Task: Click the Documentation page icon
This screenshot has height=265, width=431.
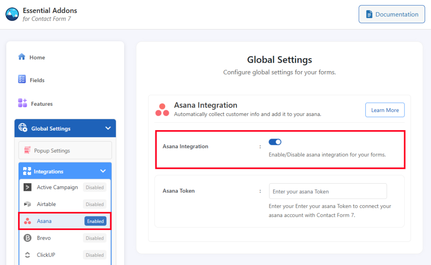Action: pos(369,14)
